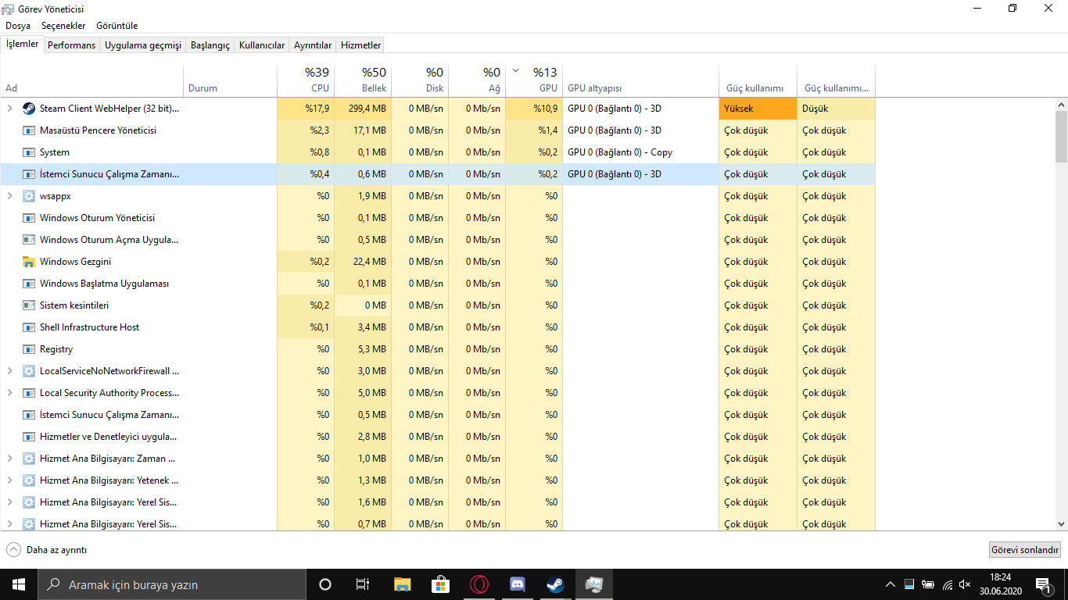Sort by the GPU column header
The height and width of the screenshot is (600, 1068).
[534, 80]
